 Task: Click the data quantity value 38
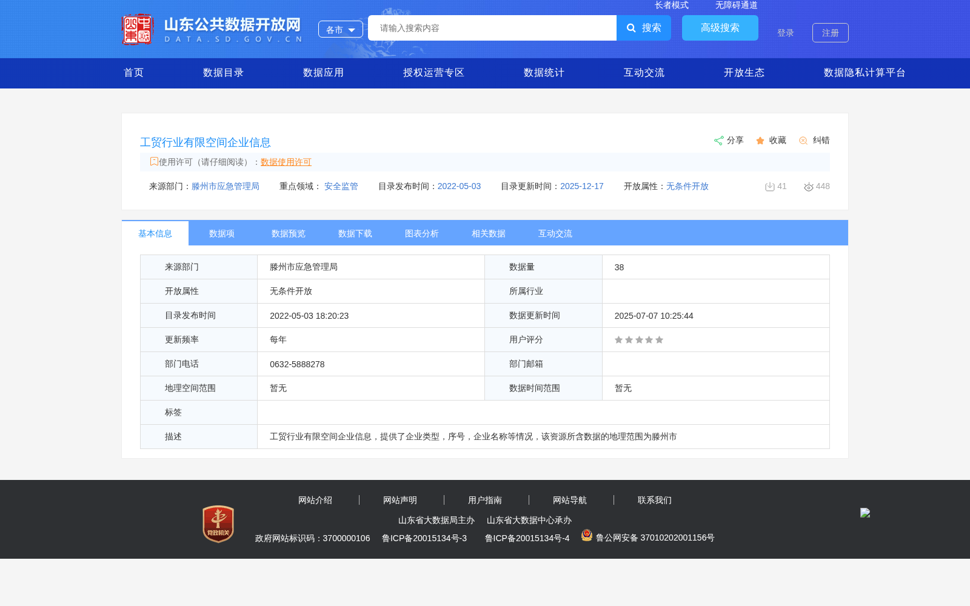619,267
